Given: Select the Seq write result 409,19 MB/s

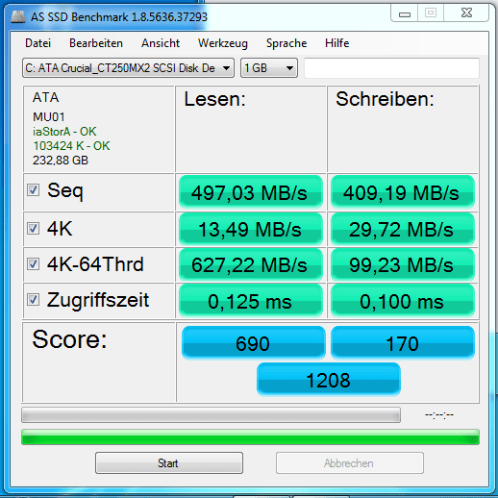Looking at the screenshot, I should tap(403, 192).
